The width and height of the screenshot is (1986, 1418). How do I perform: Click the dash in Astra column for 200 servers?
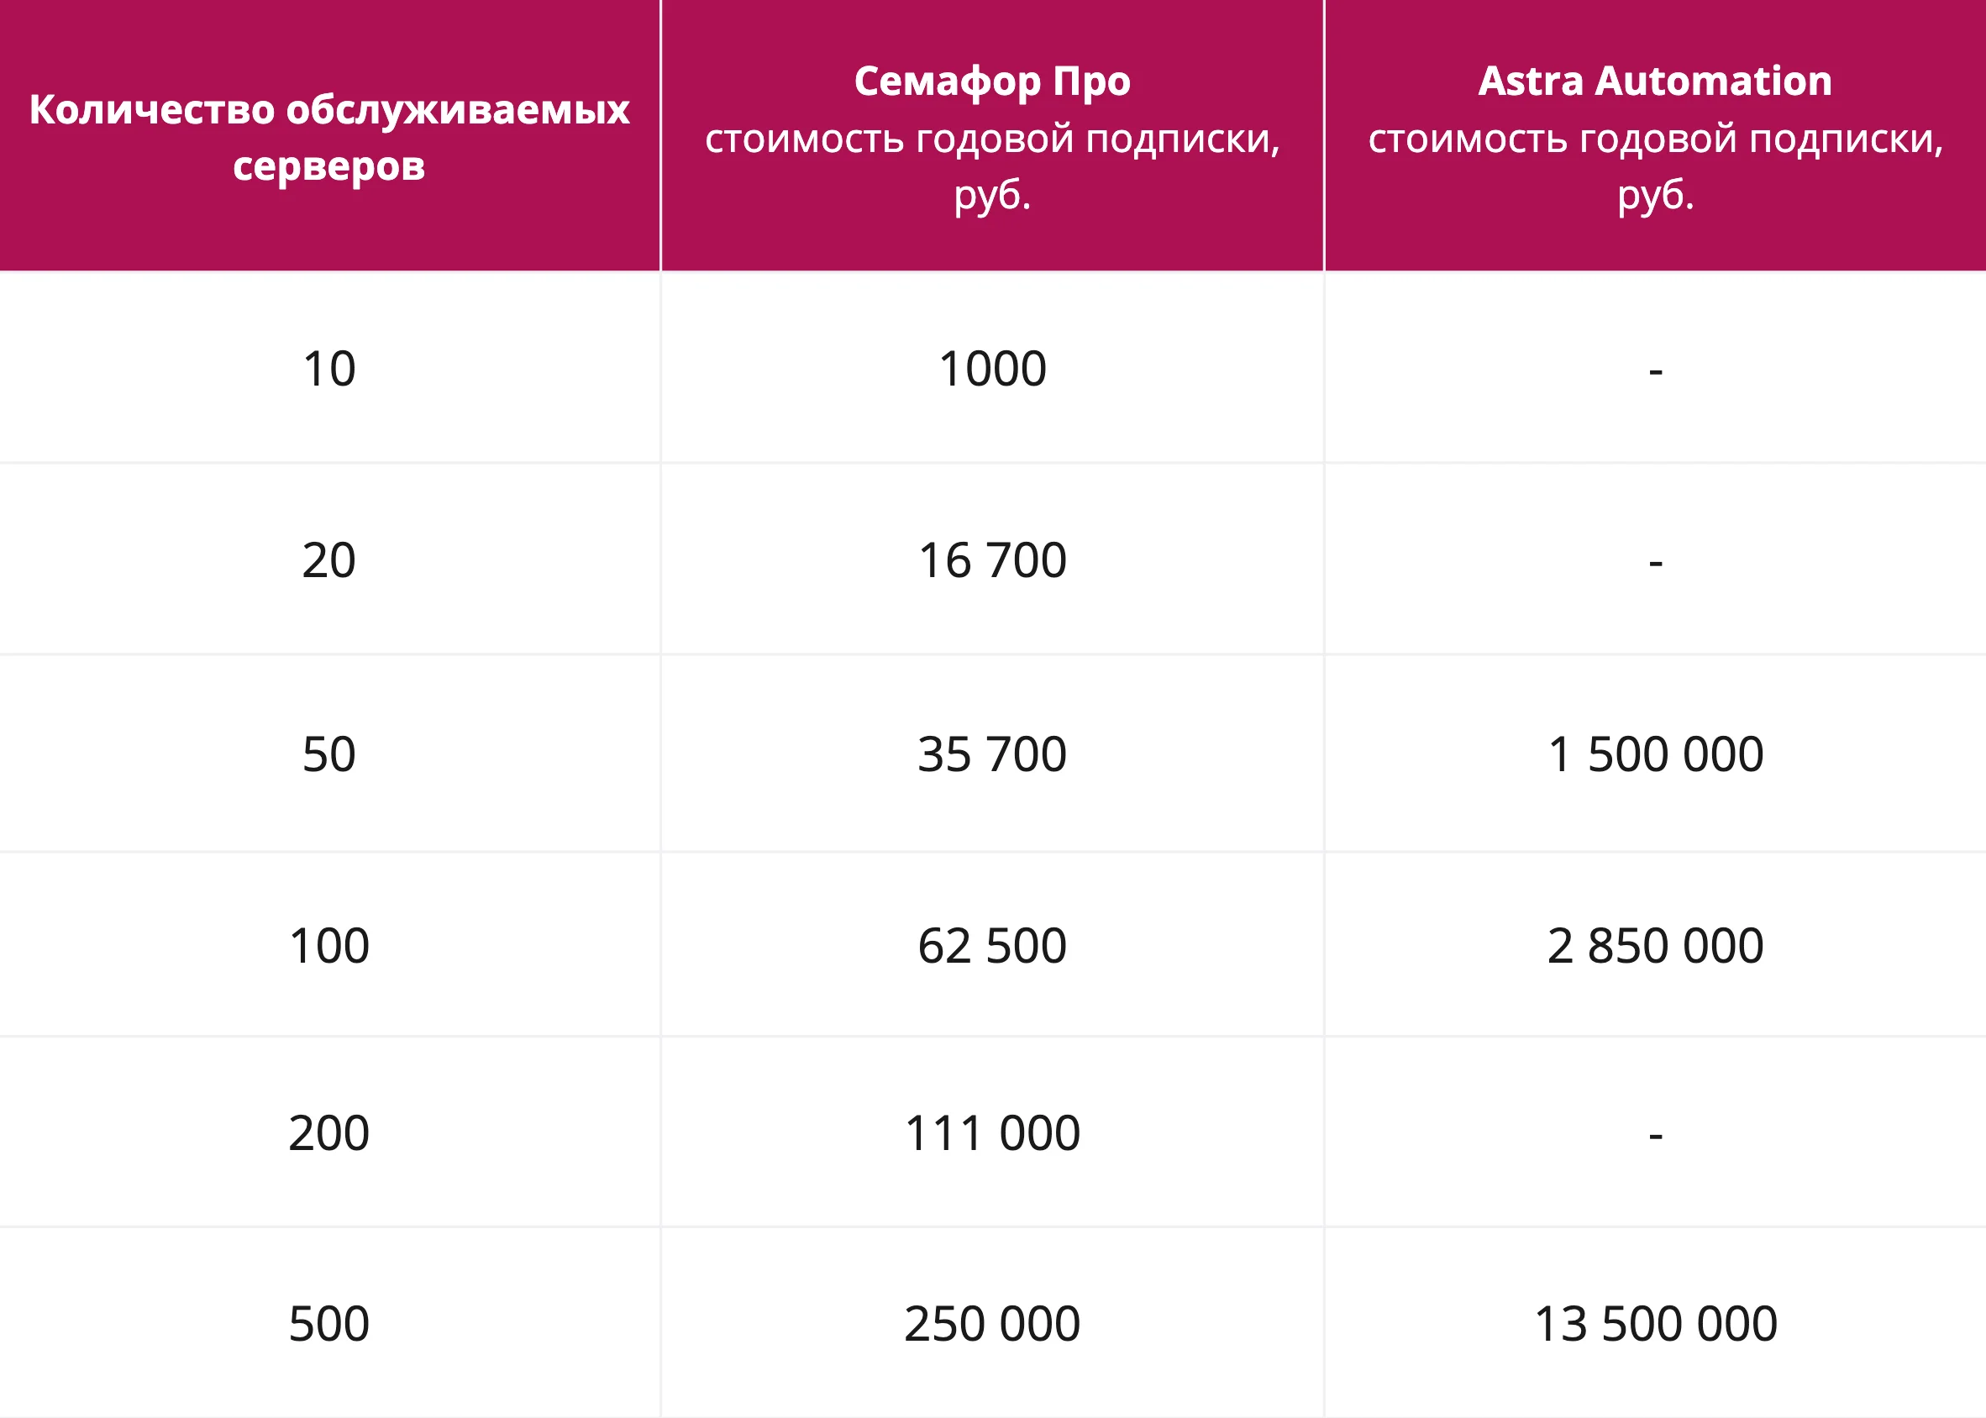click(1655, 1133)
